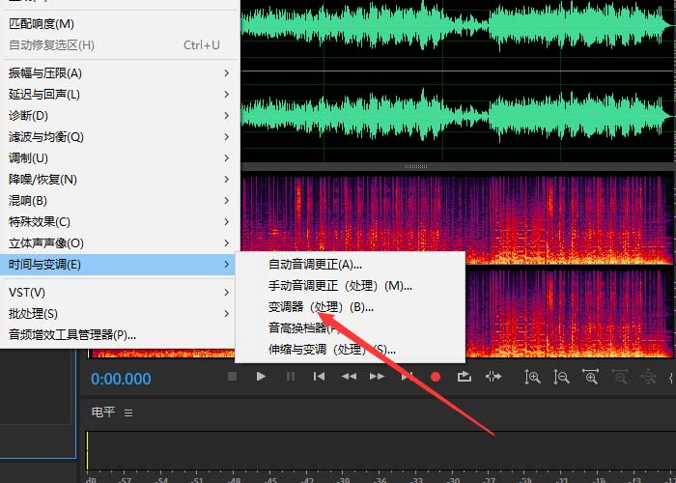Click the Stop playback button

pyautogui.click(x=232, y=377)
